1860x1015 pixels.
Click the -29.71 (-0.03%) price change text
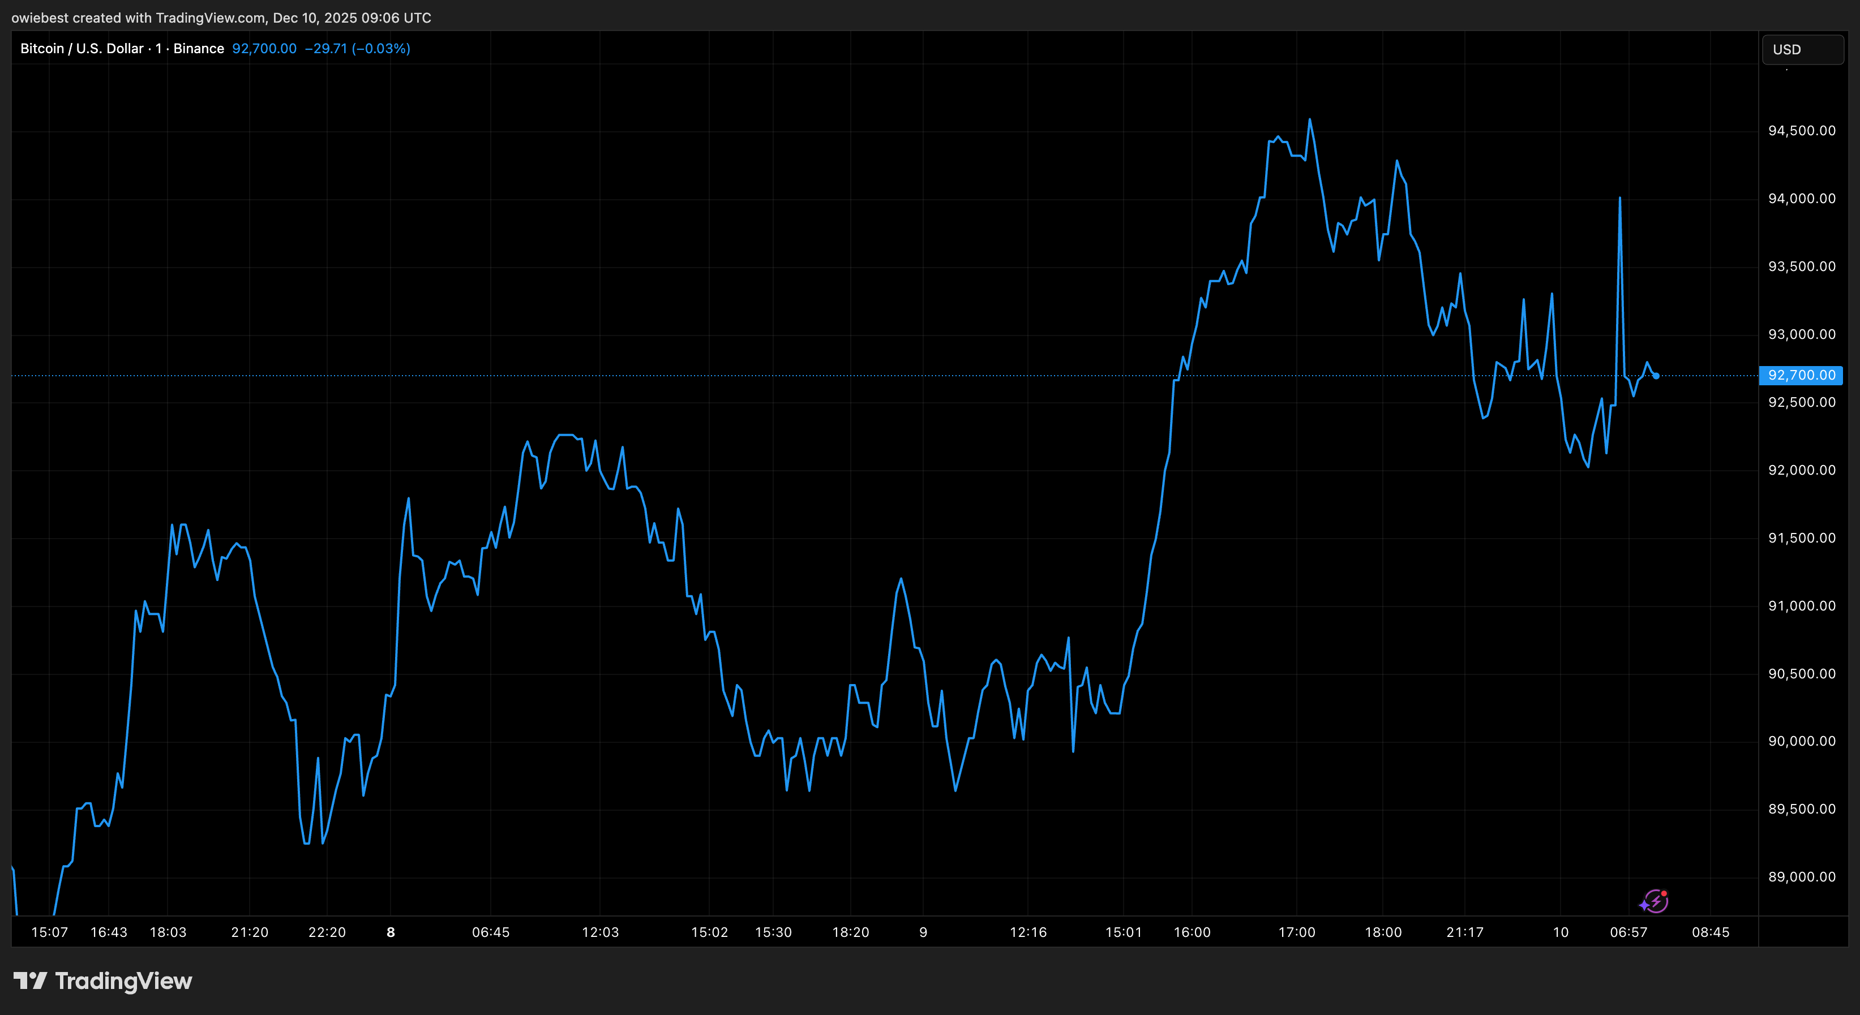357,48
